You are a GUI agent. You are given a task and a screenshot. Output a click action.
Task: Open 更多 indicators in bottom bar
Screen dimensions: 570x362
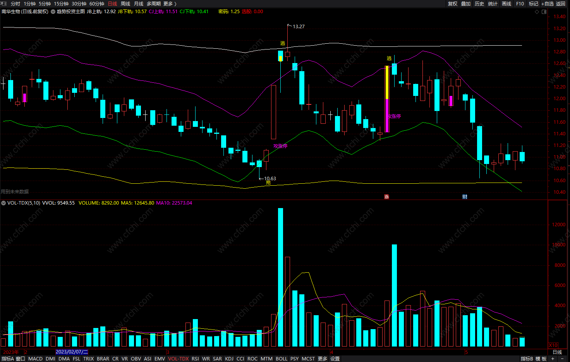coord(323,359)
